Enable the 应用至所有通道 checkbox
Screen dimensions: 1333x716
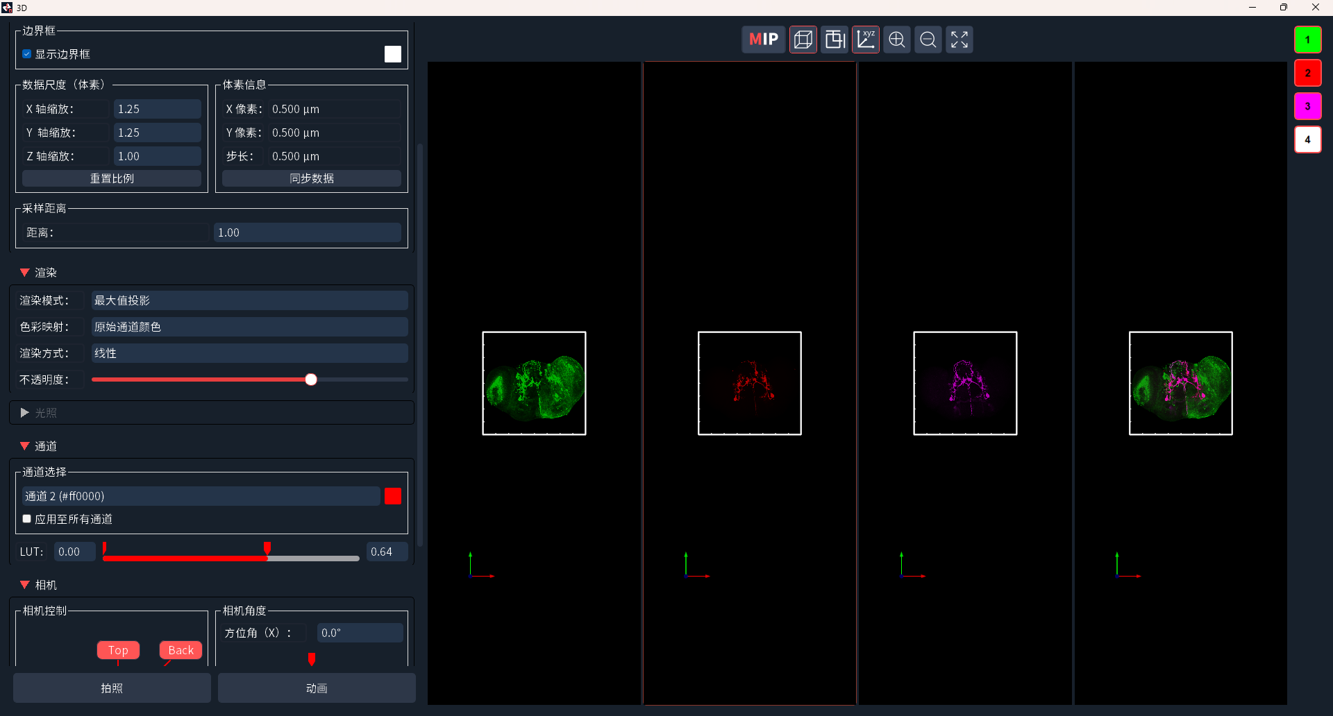point(27,519)
